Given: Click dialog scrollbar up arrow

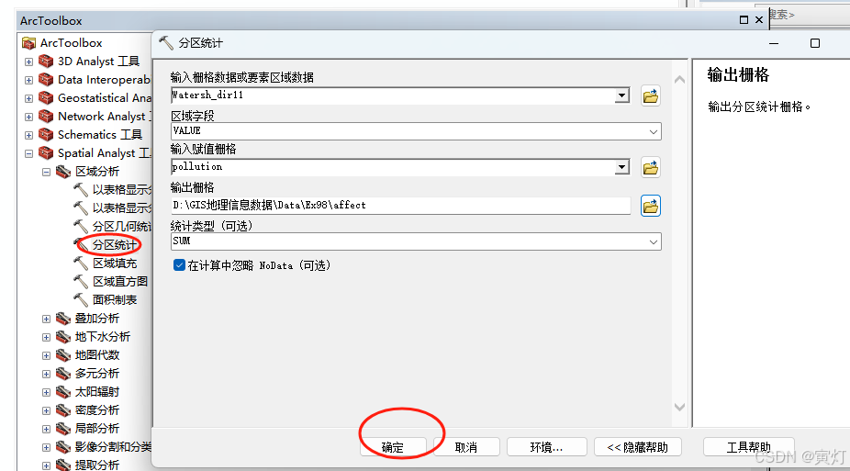Looking at the screenshot, I should tap(680, 80).
